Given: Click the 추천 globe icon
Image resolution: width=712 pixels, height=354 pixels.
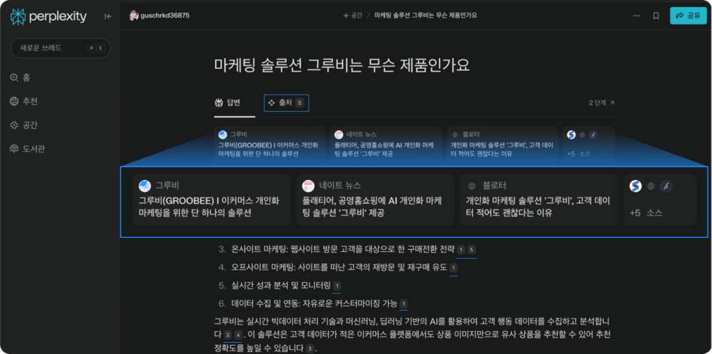Looking at the screenshot, I should click(14, 102).
